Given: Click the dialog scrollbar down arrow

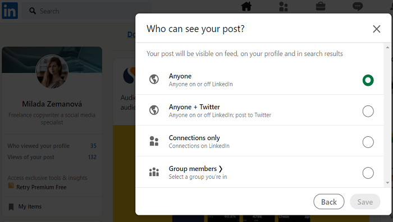Looking at the screenshot, I should [387, 183].
